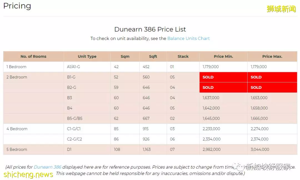Click stack 01 in the A1/A1-G row
The image size is (300, 180).
tap(172, 67)
